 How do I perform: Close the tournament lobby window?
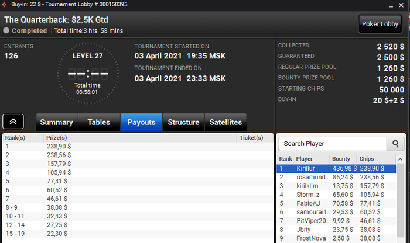[x=401, y=5]
